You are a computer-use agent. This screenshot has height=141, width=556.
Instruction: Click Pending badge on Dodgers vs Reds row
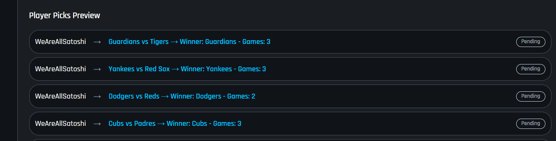click(x=531, y=96)
